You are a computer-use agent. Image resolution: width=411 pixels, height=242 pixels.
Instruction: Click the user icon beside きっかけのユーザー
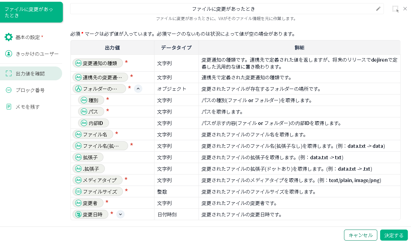(x=9, y=54)
